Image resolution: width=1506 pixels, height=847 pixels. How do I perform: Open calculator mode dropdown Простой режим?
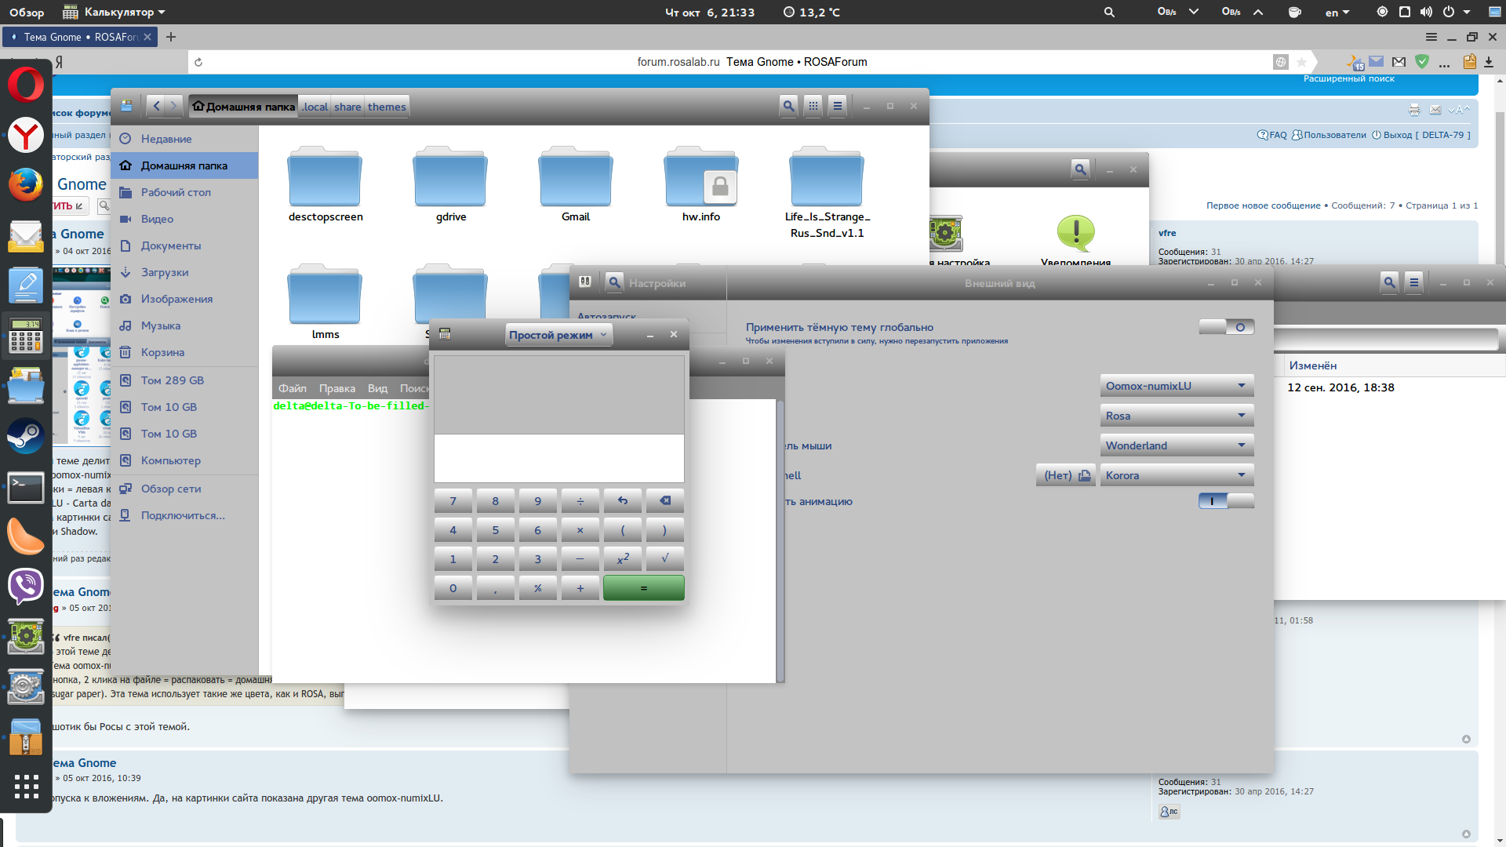point(558,335)
